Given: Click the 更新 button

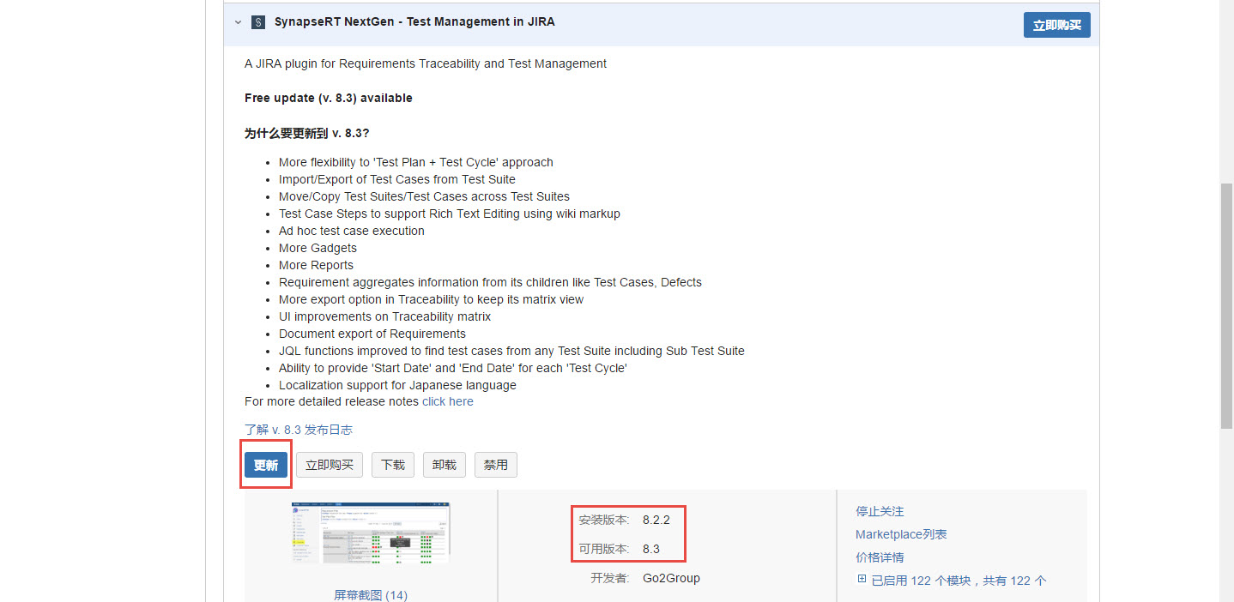Looking at the screenshot, I should (x=266, y=466).
